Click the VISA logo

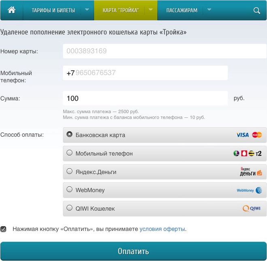click(243, 135)
